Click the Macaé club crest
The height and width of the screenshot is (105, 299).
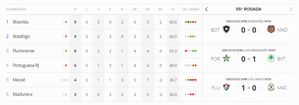[271, 88]
